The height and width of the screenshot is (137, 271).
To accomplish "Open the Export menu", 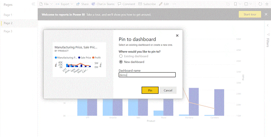I will click(x=65, y=4).
